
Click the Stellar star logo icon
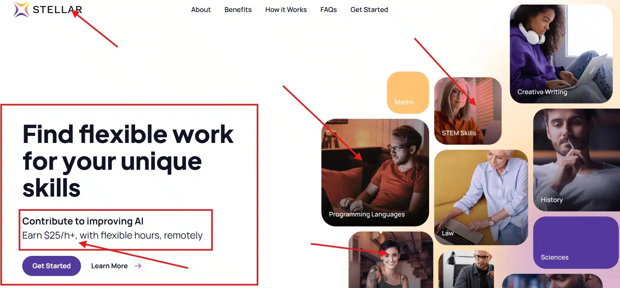[x=21, y=10]
